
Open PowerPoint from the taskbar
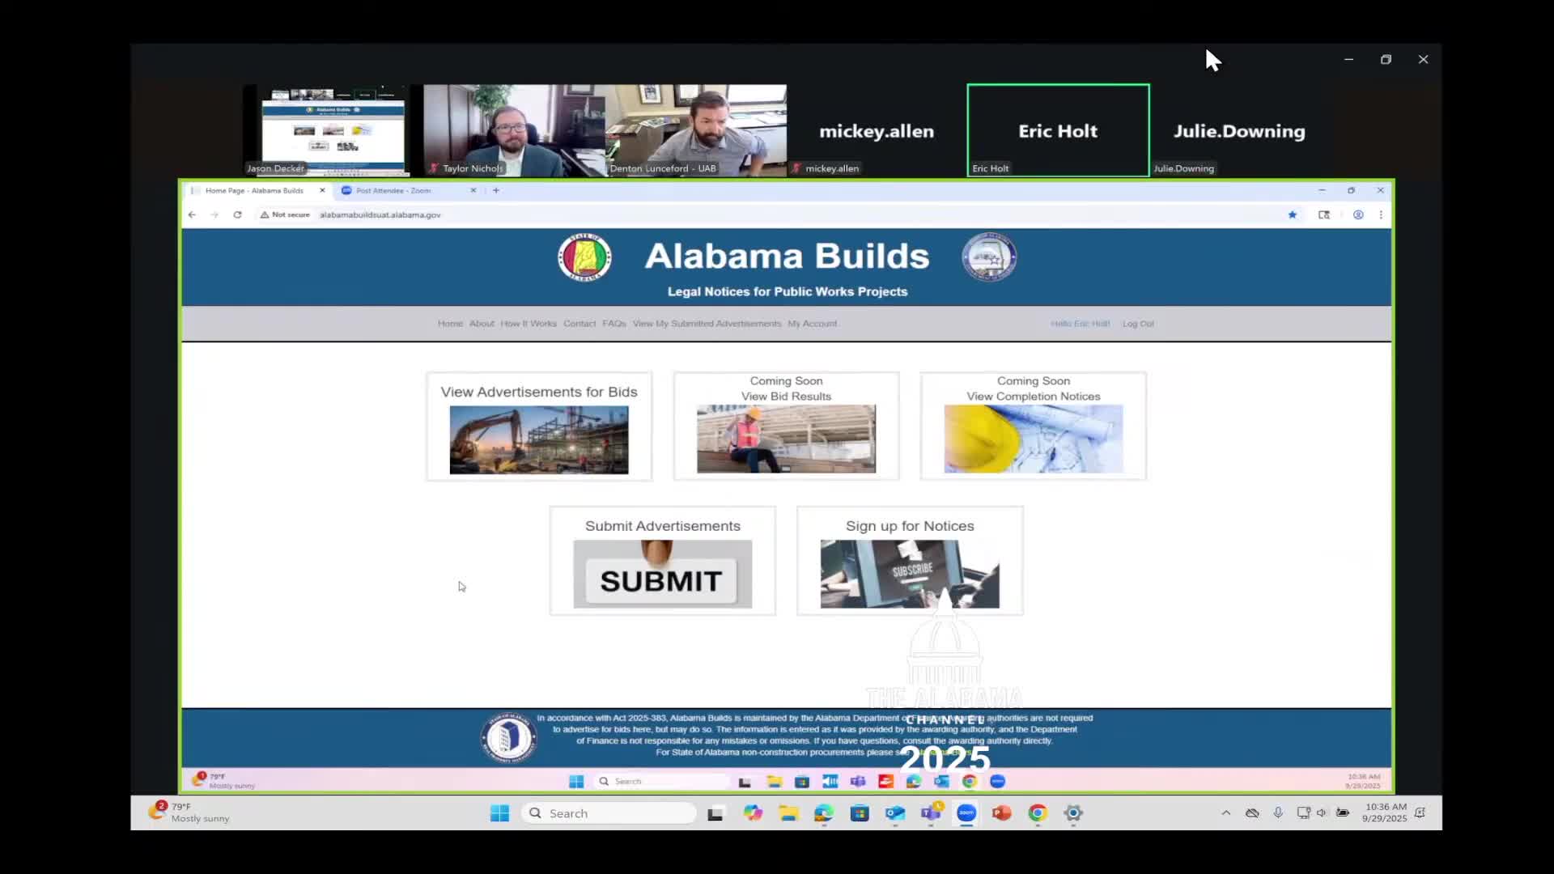(1002, 813)
